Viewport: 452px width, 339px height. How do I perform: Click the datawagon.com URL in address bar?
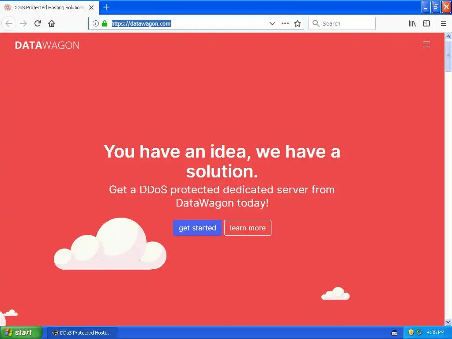click(141, 24)
